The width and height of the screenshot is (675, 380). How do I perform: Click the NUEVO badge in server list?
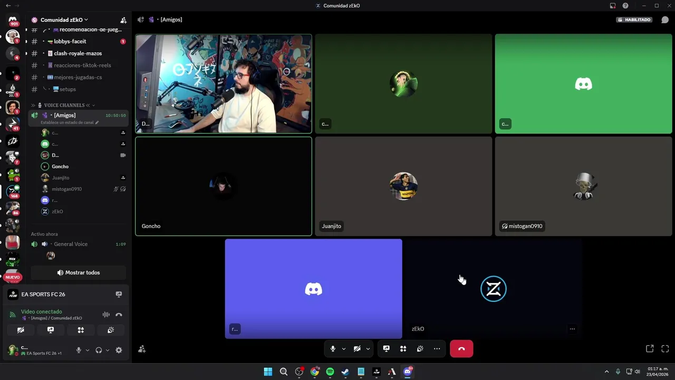point(13,277)
